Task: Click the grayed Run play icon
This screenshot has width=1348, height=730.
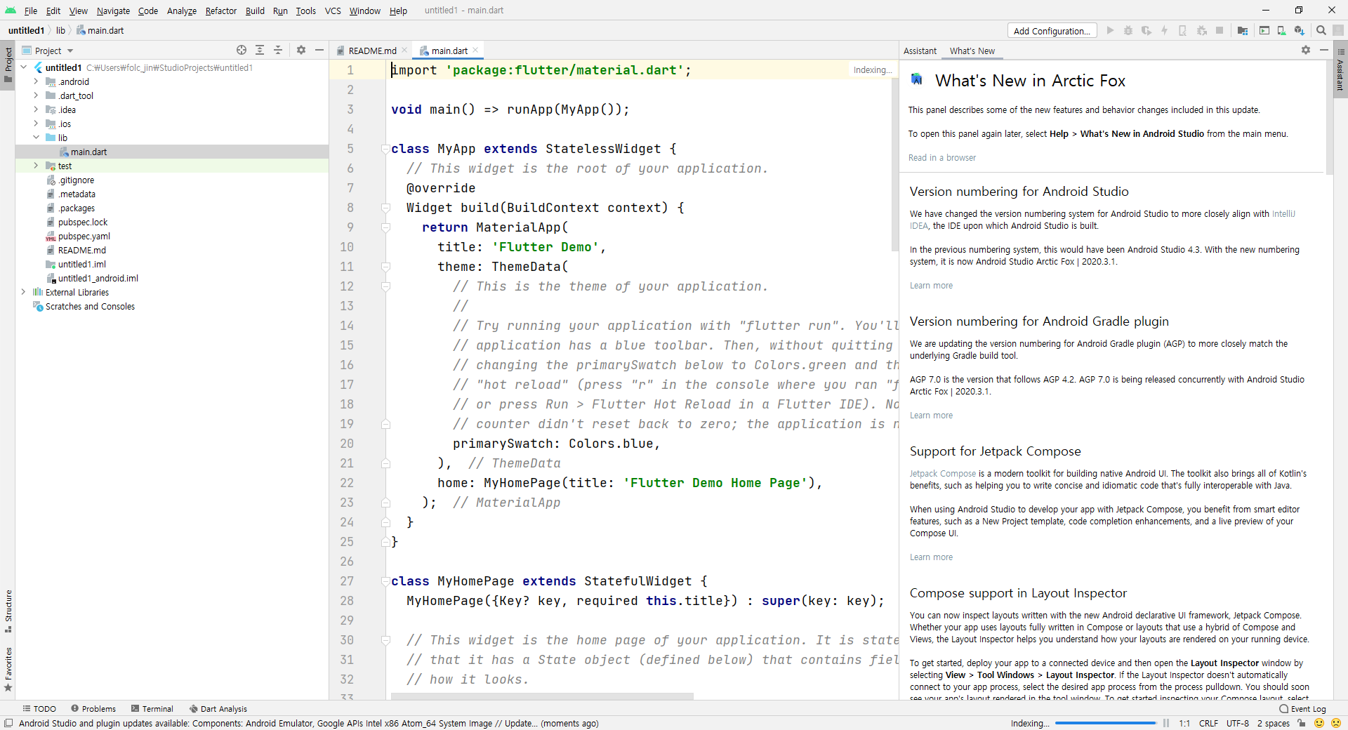Action: pos(1110,31)
